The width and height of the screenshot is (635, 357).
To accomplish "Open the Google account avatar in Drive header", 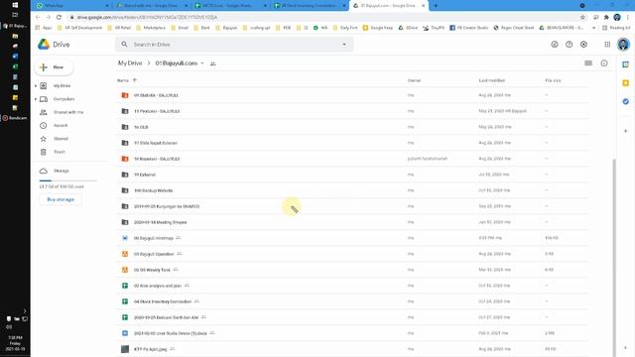I will [x=623, y=45].
